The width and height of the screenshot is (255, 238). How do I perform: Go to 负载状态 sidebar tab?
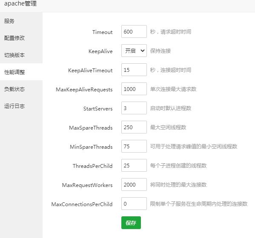point(21,89)
